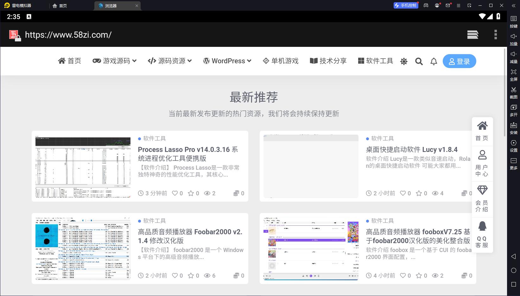Click the views eye icon on Lucy card
The height and width of the screenshot is (296, 520).
coord(435,193)
